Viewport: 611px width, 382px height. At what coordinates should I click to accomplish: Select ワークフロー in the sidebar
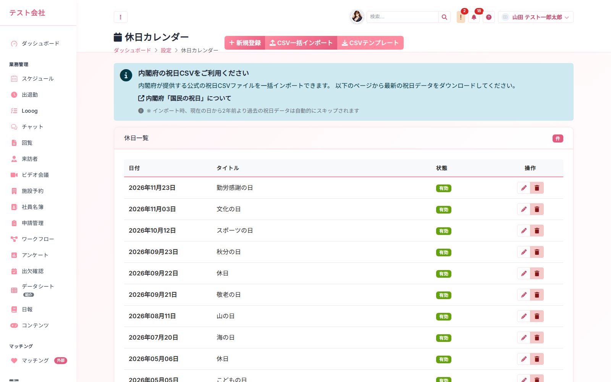pyautogui.click(x=38, y=239)
